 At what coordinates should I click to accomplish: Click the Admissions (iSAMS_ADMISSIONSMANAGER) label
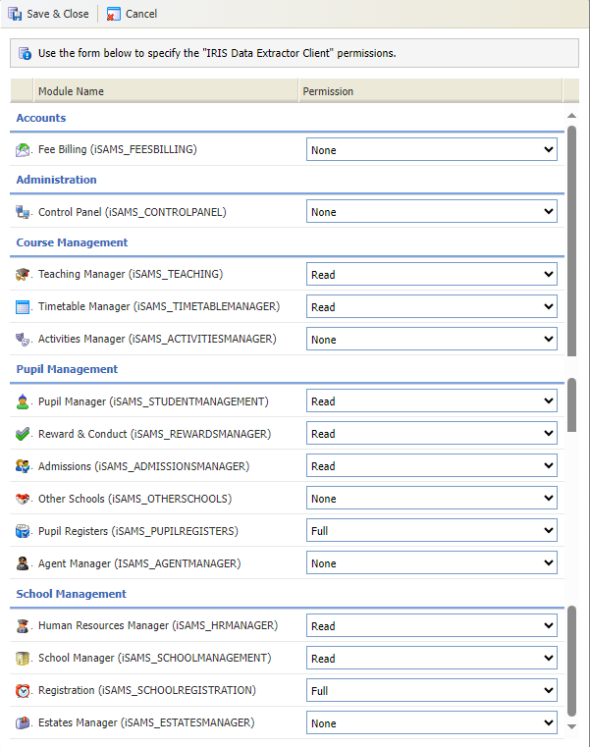point(144,466)
